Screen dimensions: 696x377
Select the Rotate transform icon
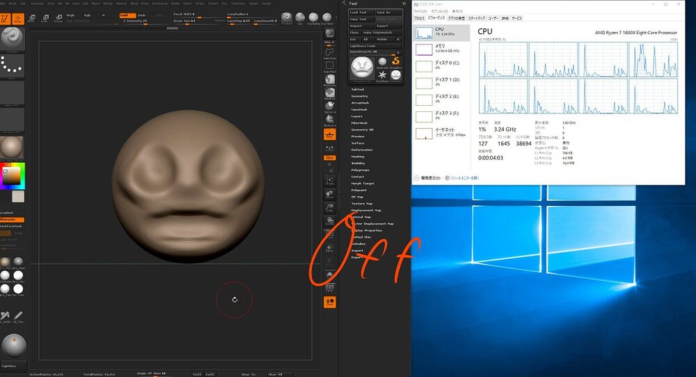pos(58,18)
